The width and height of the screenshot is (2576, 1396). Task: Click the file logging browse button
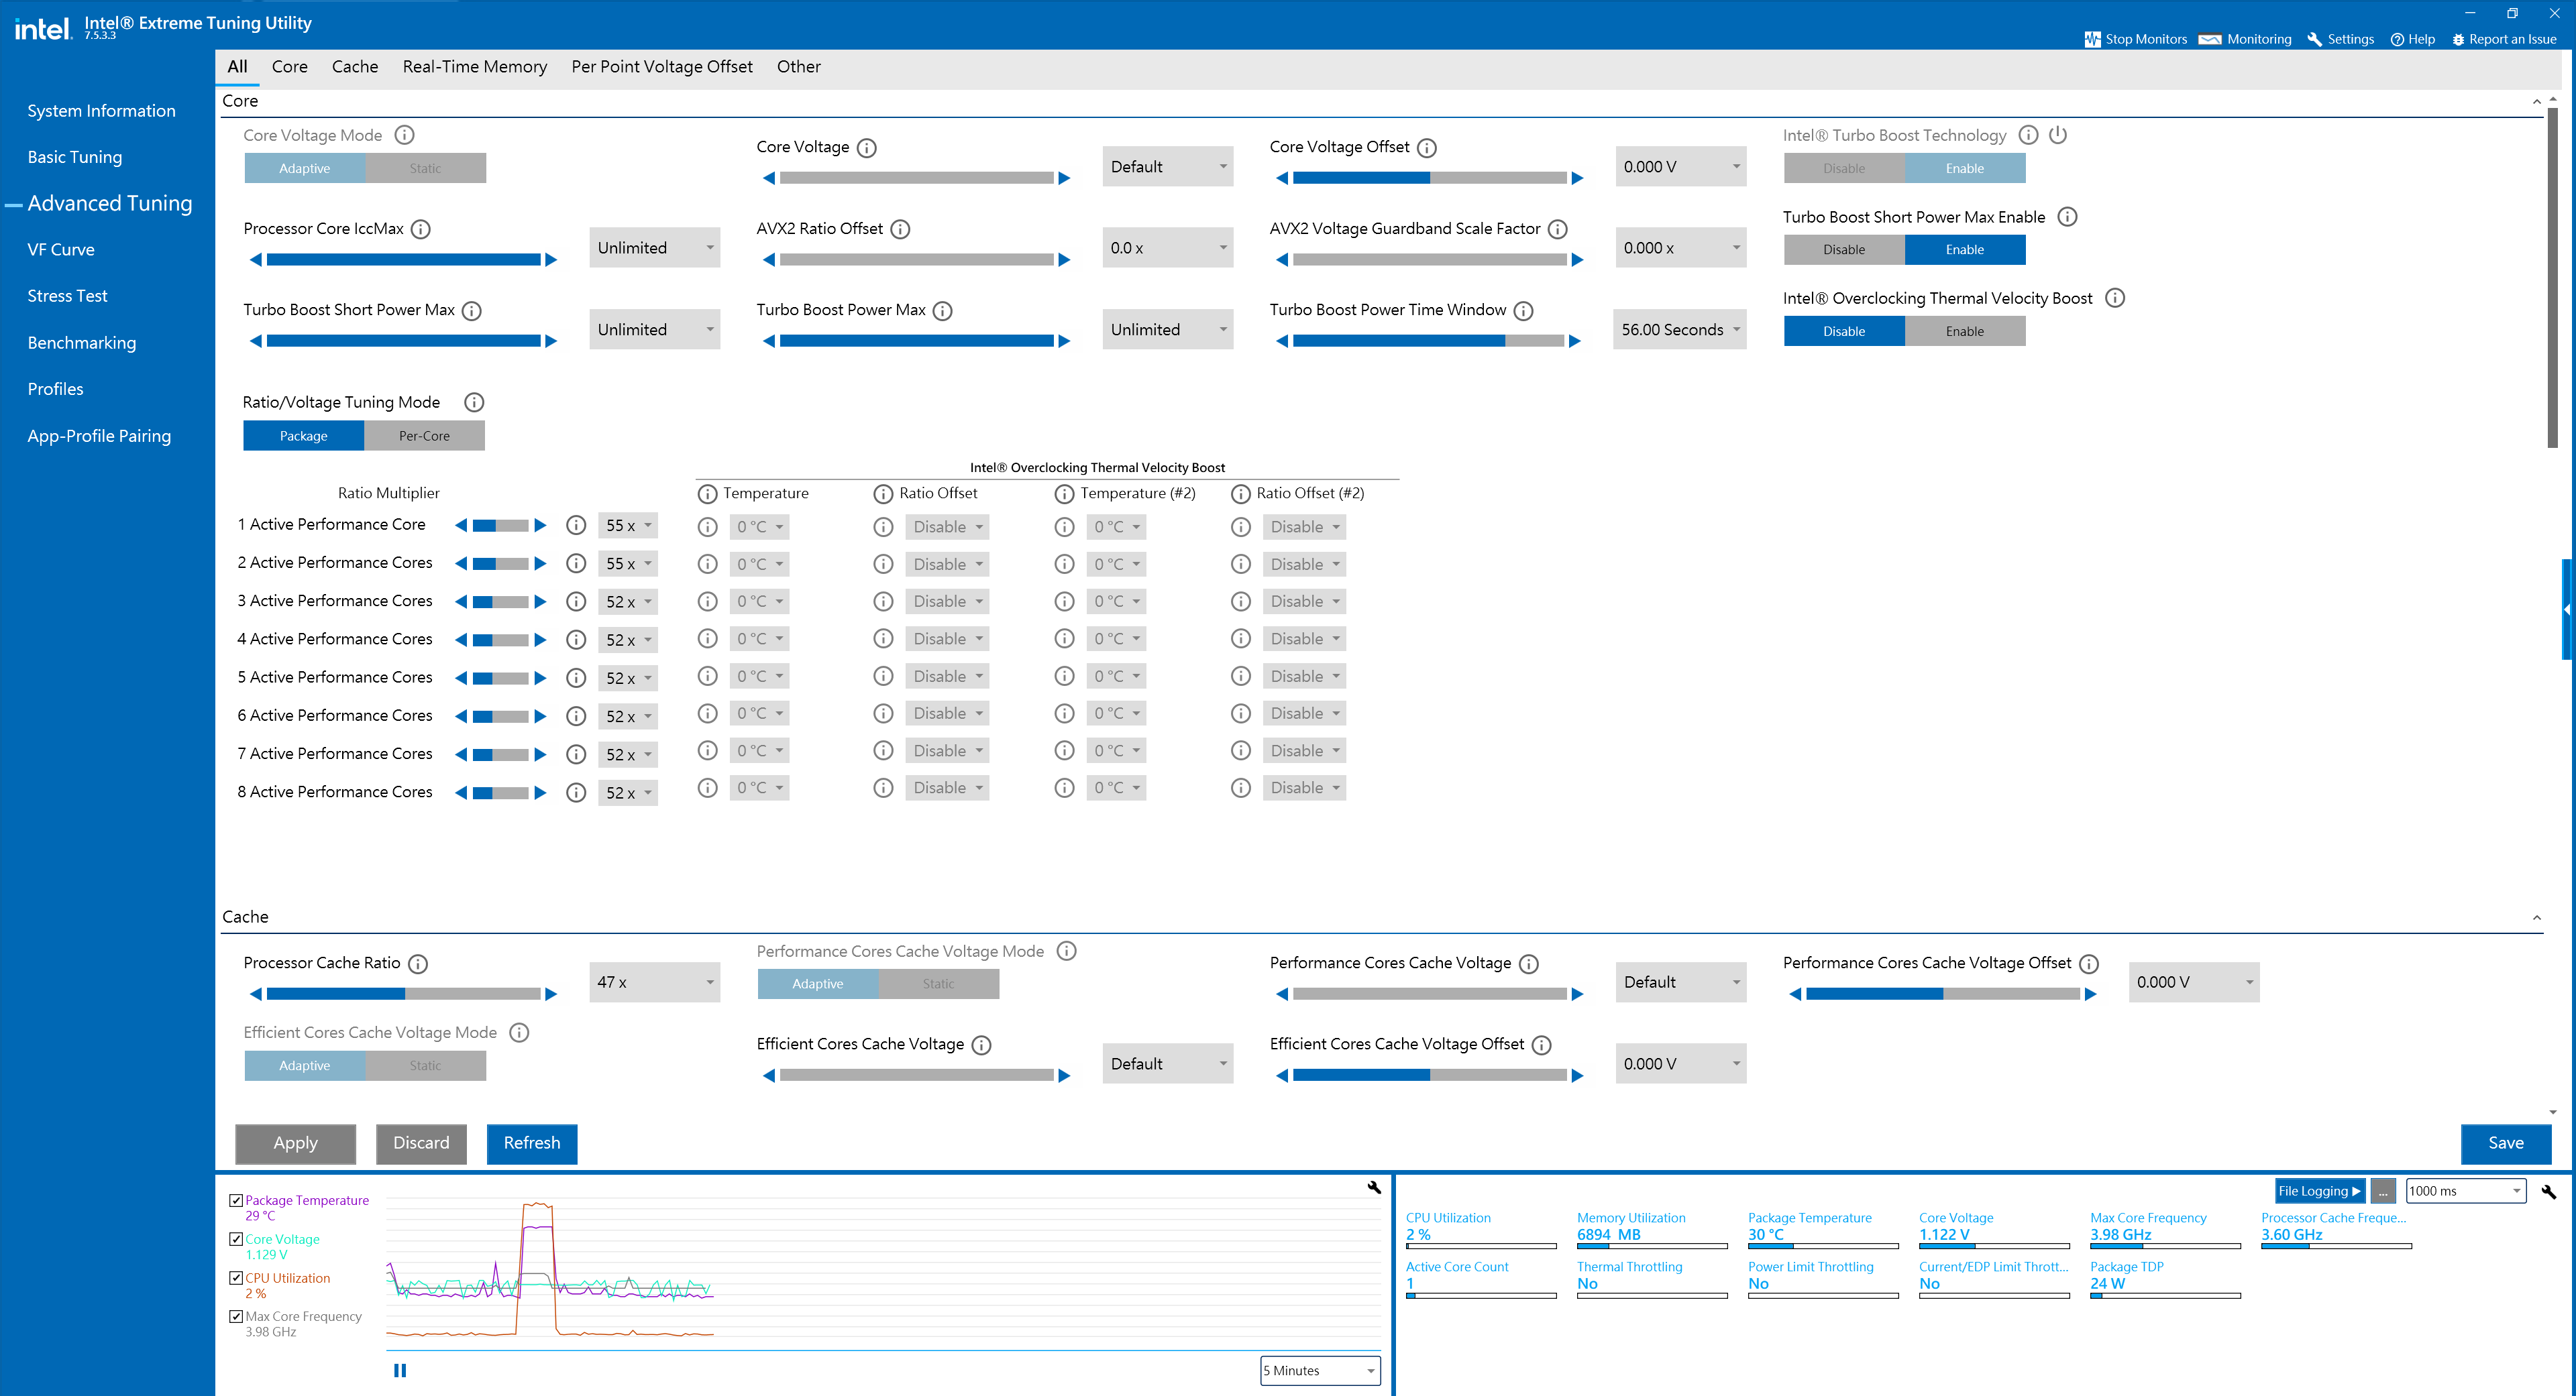2383,1191
